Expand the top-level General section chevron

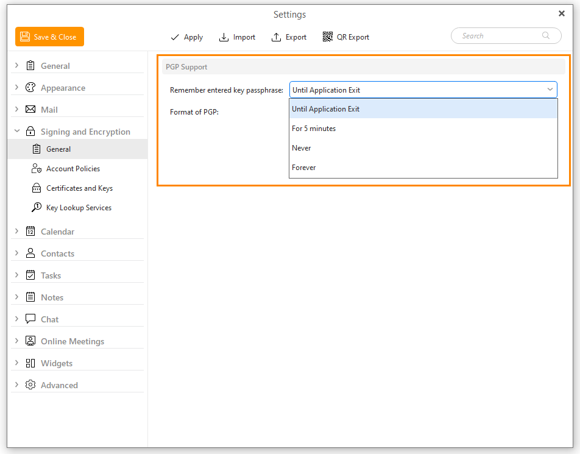[x=16, y=65]
